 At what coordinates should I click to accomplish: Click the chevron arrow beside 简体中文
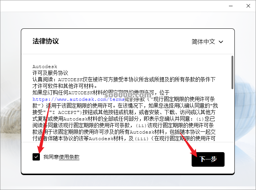point(221,42)
